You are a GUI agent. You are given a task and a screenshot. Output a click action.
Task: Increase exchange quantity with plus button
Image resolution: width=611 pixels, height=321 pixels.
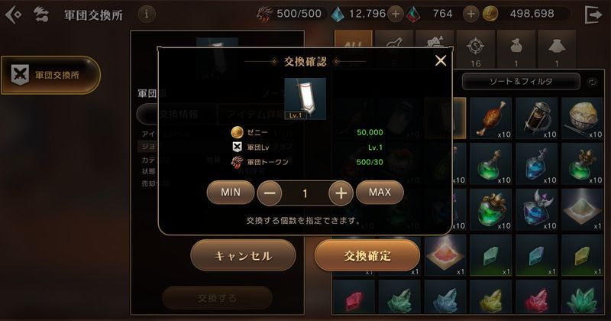click(341, 193)
